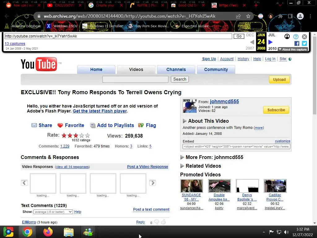This screenshot has width=317, height=238.
Task: Open the browser extensions puzzle icon
Action: 280,16
